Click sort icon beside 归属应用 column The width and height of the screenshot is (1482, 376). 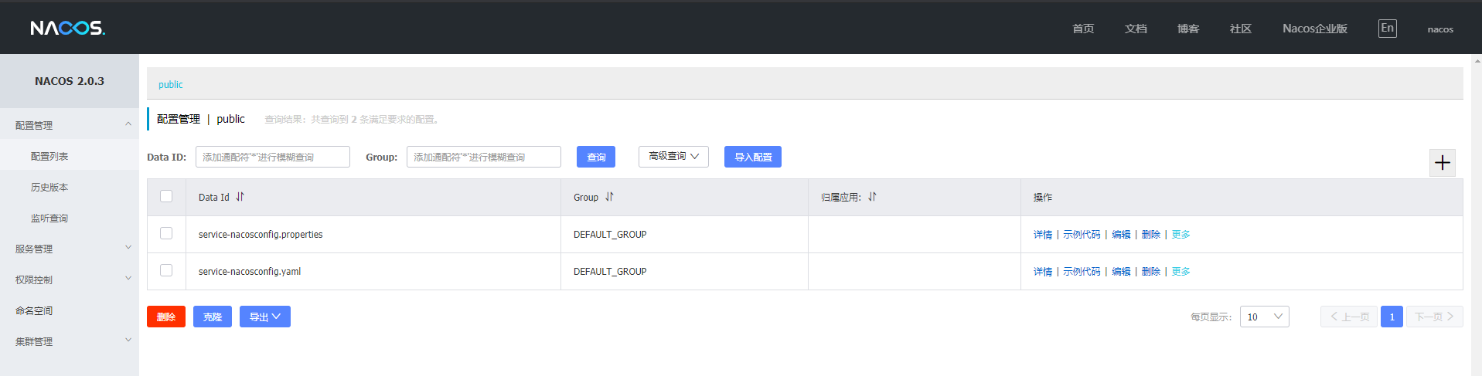872,197
